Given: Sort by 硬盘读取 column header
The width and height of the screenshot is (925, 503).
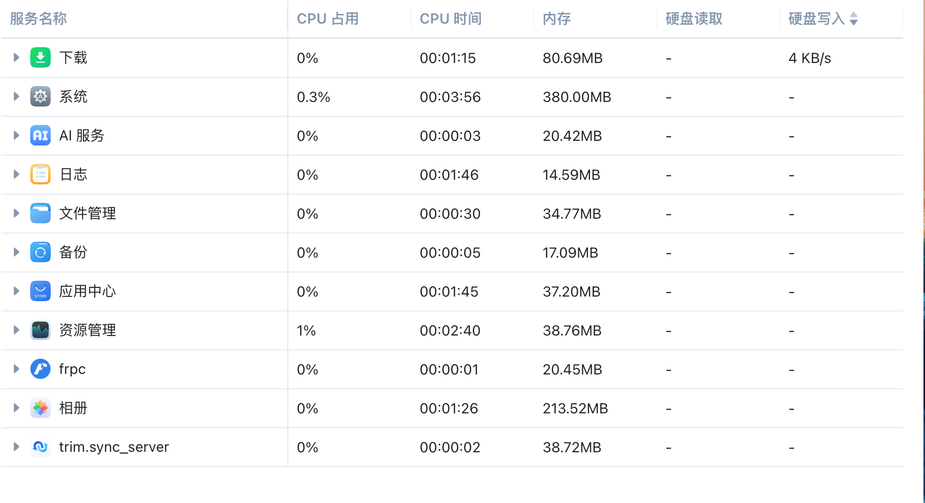Looking at the screenshot, I should (694, 19).
